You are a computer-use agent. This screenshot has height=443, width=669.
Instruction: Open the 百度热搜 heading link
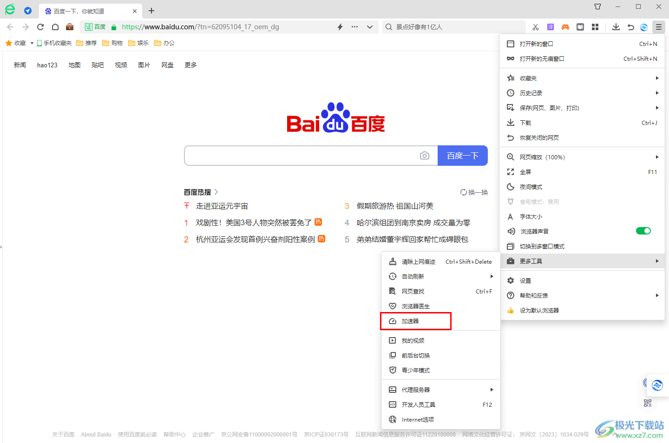[x=201, y=192]
